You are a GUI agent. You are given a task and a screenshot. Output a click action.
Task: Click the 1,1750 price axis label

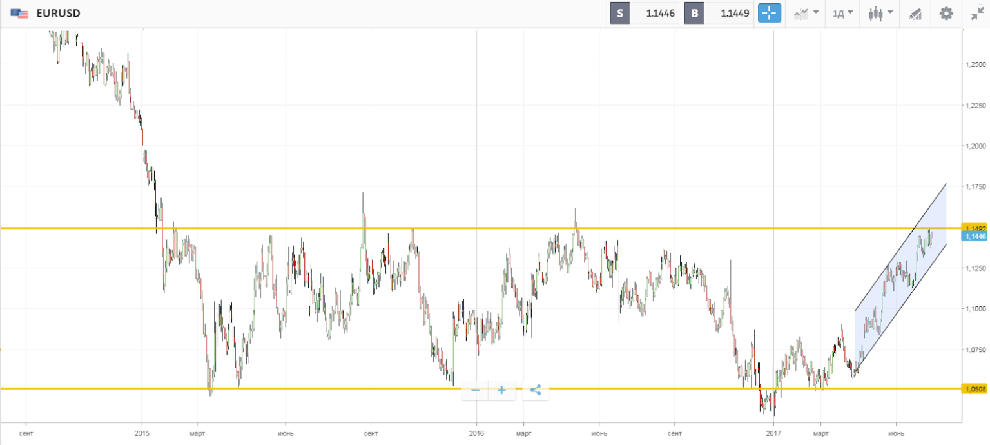tap(975, 187)
